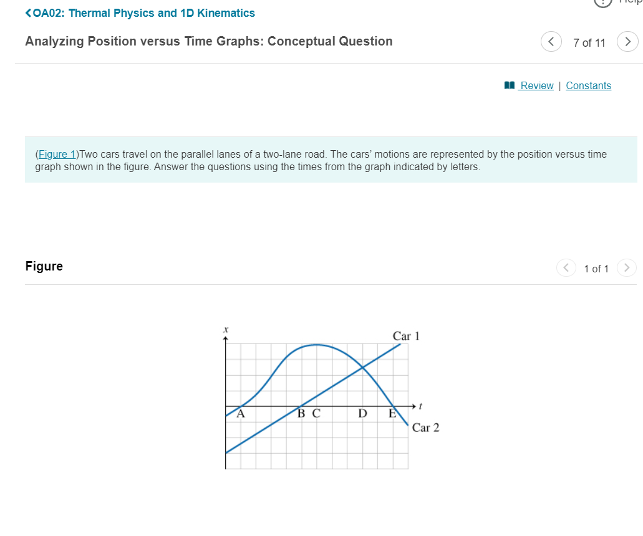Open the Review reading panel via book icon
643x536 pixels.
[x=510, y=85]
